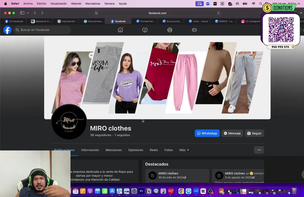Switch to the Publicaciones tab
This screenshot has width=304, height=197.
click(64, 150)
